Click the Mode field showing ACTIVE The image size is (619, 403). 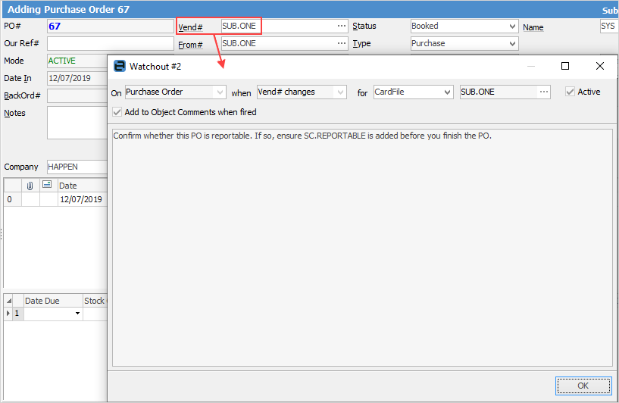(77, 61)
